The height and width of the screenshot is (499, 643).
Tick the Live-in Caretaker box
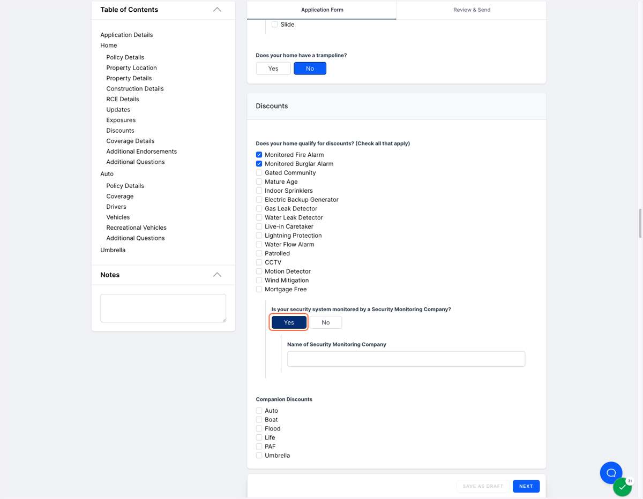click(259, 226)
